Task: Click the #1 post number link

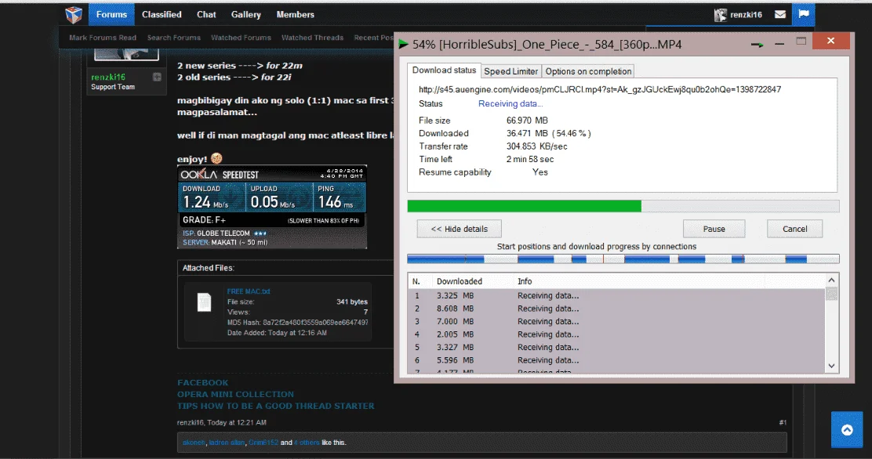Action: tap(783, 422)
